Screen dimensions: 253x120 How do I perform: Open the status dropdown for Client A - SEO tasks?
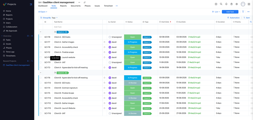coord(132,37)
